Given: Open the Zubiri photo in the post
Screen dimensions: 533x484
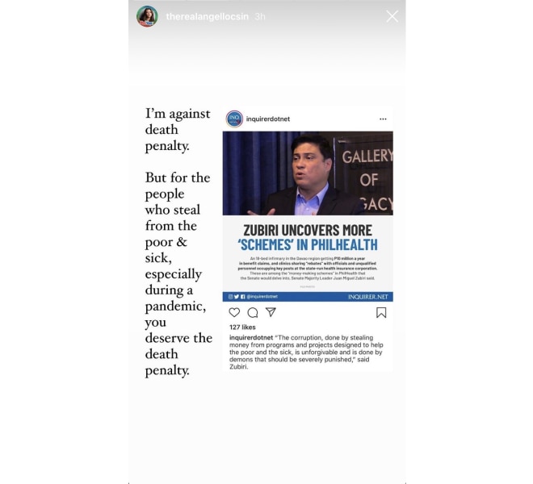Looking at the screenshot, I should point(308,173).
